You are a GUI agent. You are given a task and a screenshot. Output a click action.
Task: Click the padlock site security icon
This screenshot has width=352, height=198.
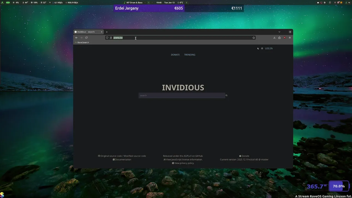(x=111, y=38)
